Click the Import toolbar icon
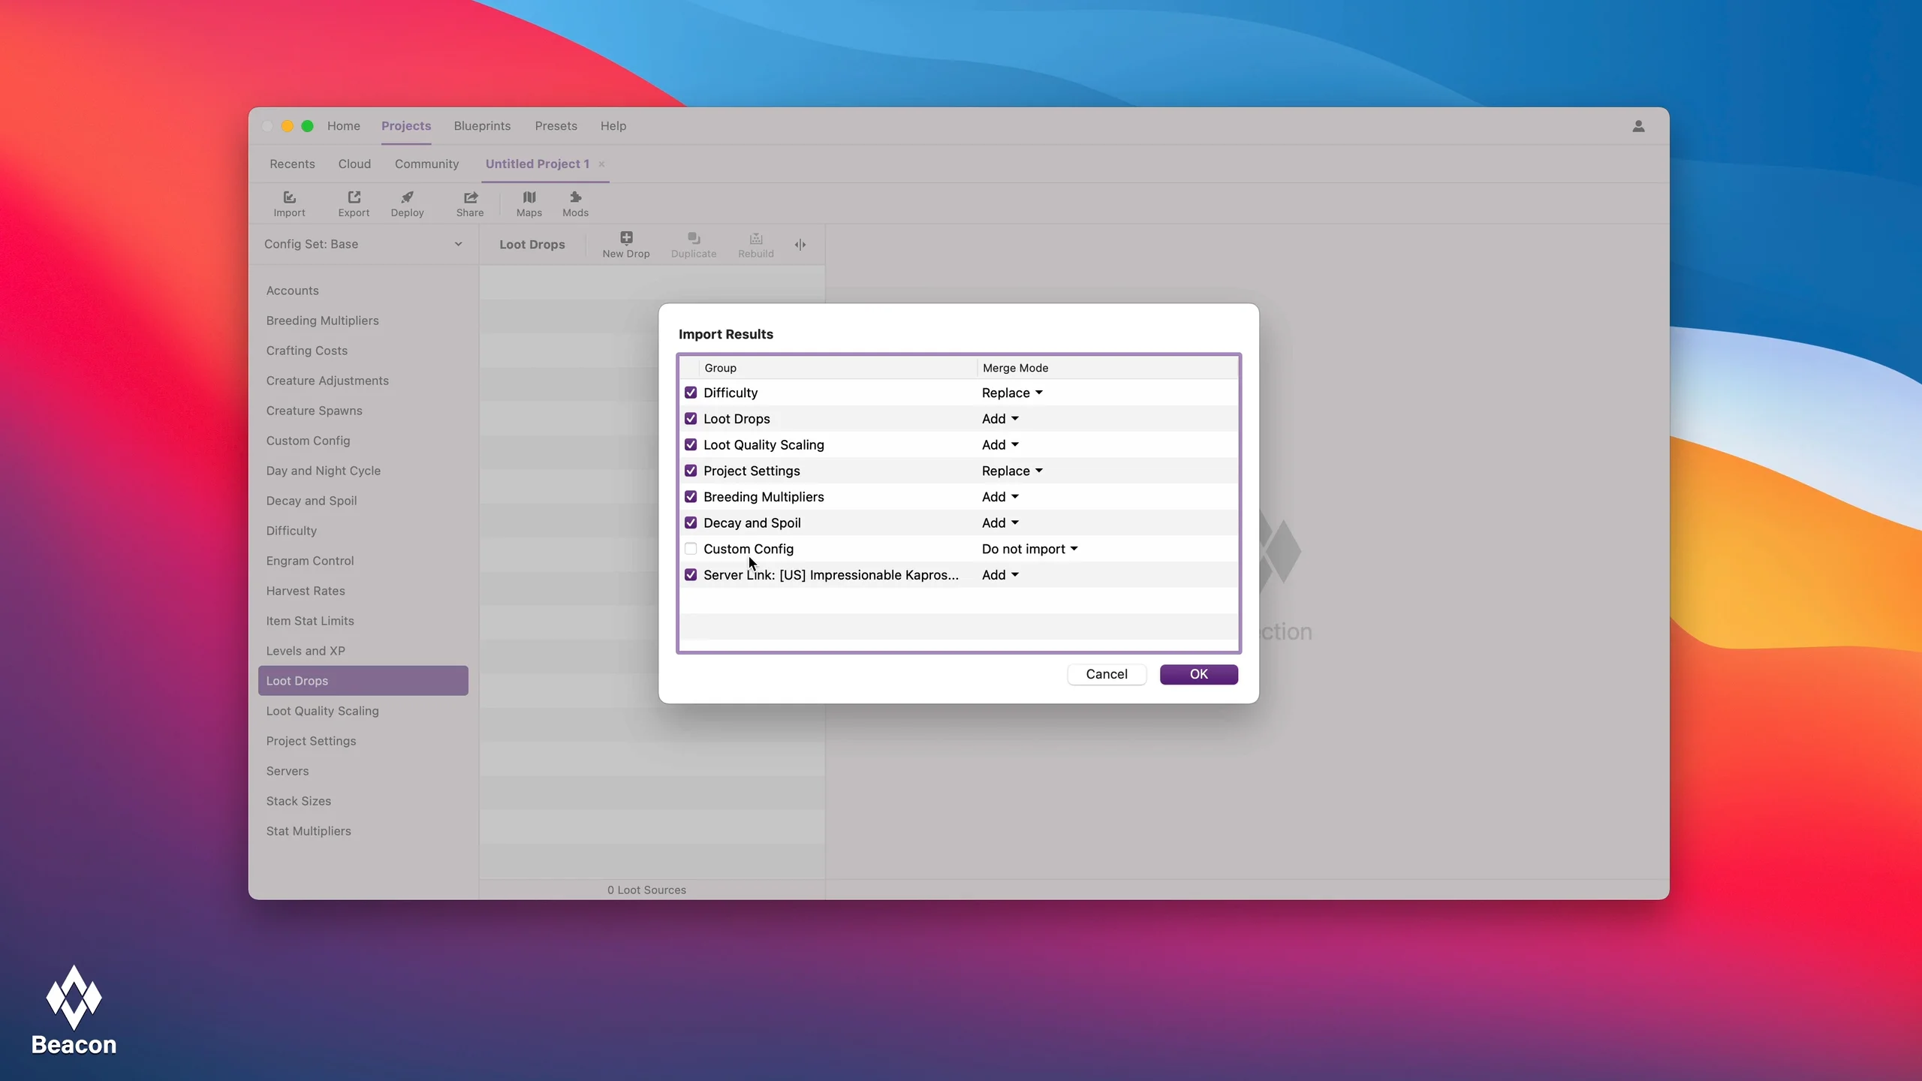The width and height of the screenshot is (1922, 1081). pos(289,197)
